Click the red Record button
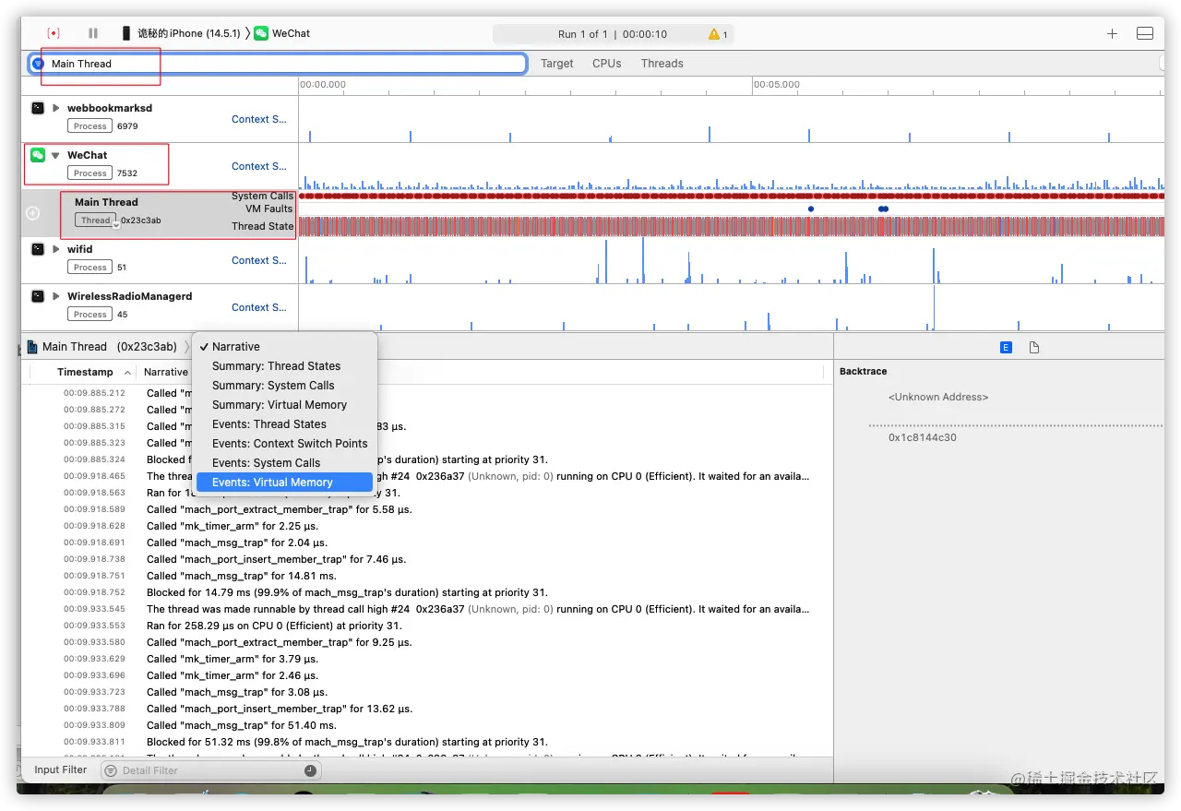The height and width of the screenshot is (811, 1181). click(54, 33)
